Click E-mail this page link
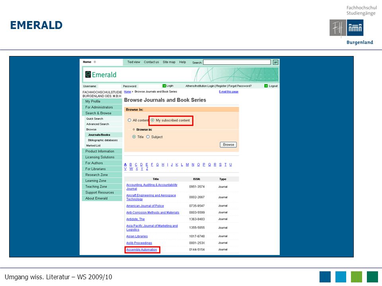 point(228,92)
